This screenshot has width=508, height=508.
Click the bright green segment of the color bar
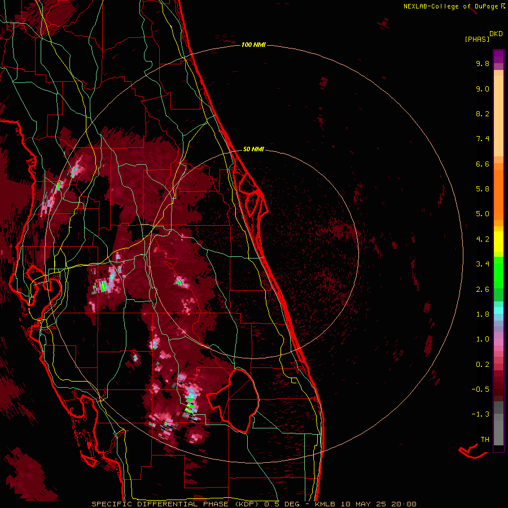(498, 273)
